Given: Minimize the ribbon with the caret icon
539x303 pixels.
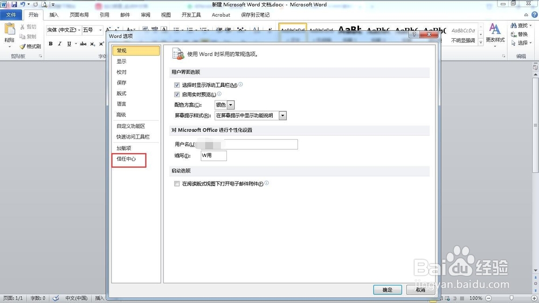Looking at the screenshot, I should click(x=526, y=15).
